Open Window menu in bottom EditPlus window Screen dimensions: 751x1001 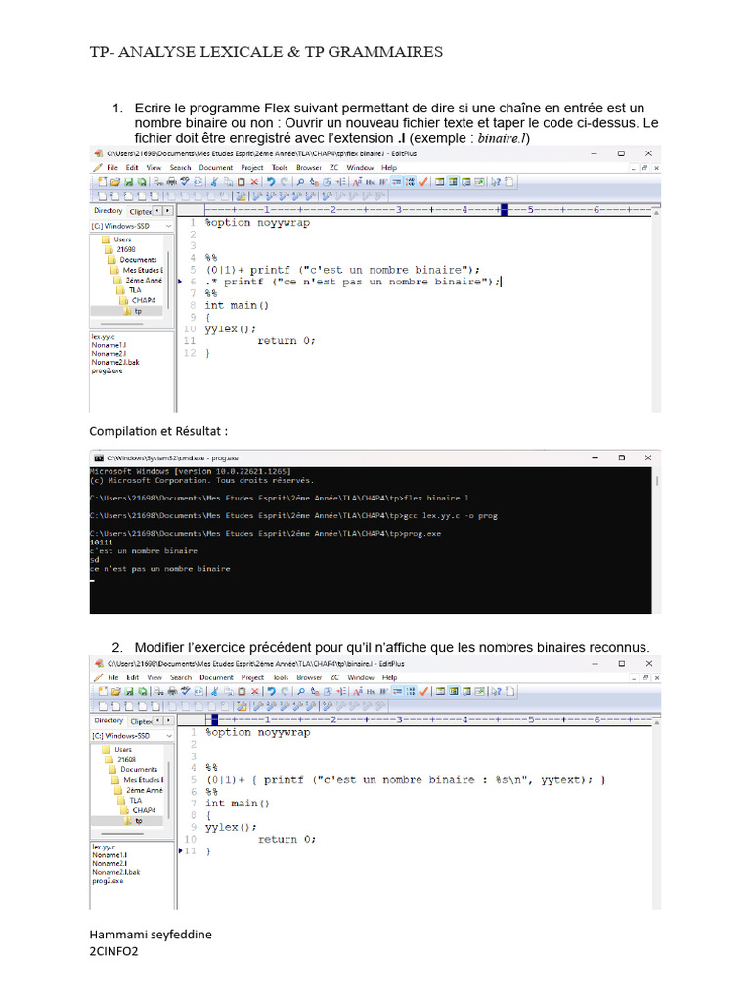361,678
